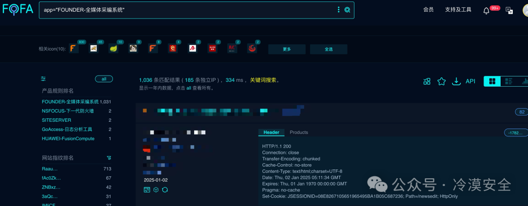Open the three-dot search options menu
Viewport: 528px width, 206px height.
coord(338,10)
